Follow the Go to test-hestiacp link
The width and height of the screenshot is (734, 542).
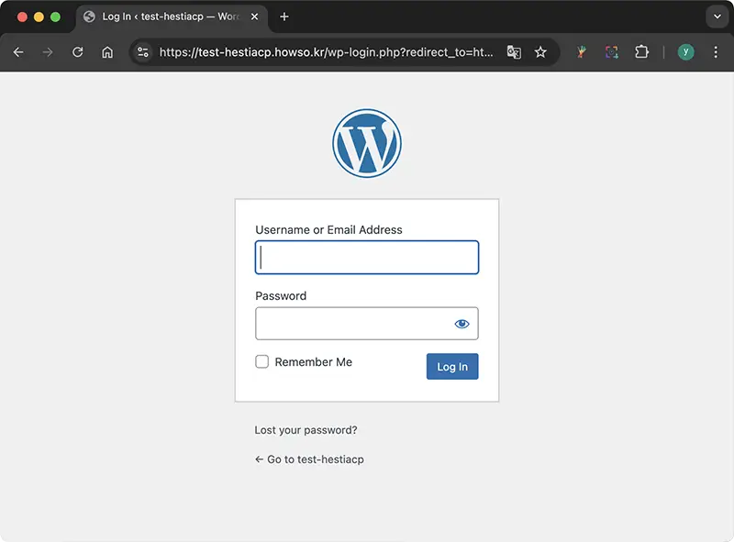tap(309, 459)
